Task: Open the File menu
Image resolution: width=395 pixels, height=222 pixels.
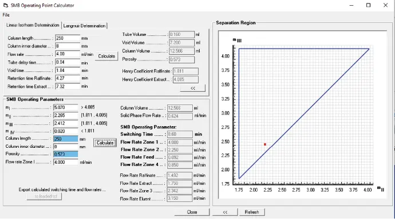Action: [6, 15]
